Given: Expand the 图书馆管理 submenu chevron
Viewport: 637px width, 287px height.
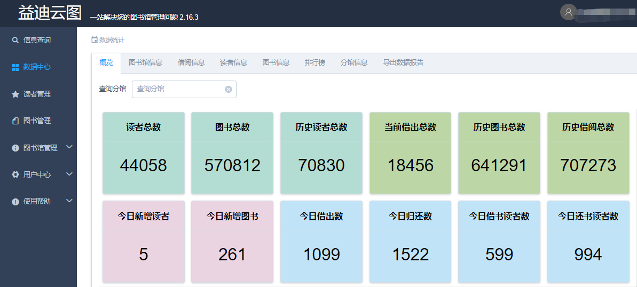Looking at the screenshot, I should coord(69,147).
